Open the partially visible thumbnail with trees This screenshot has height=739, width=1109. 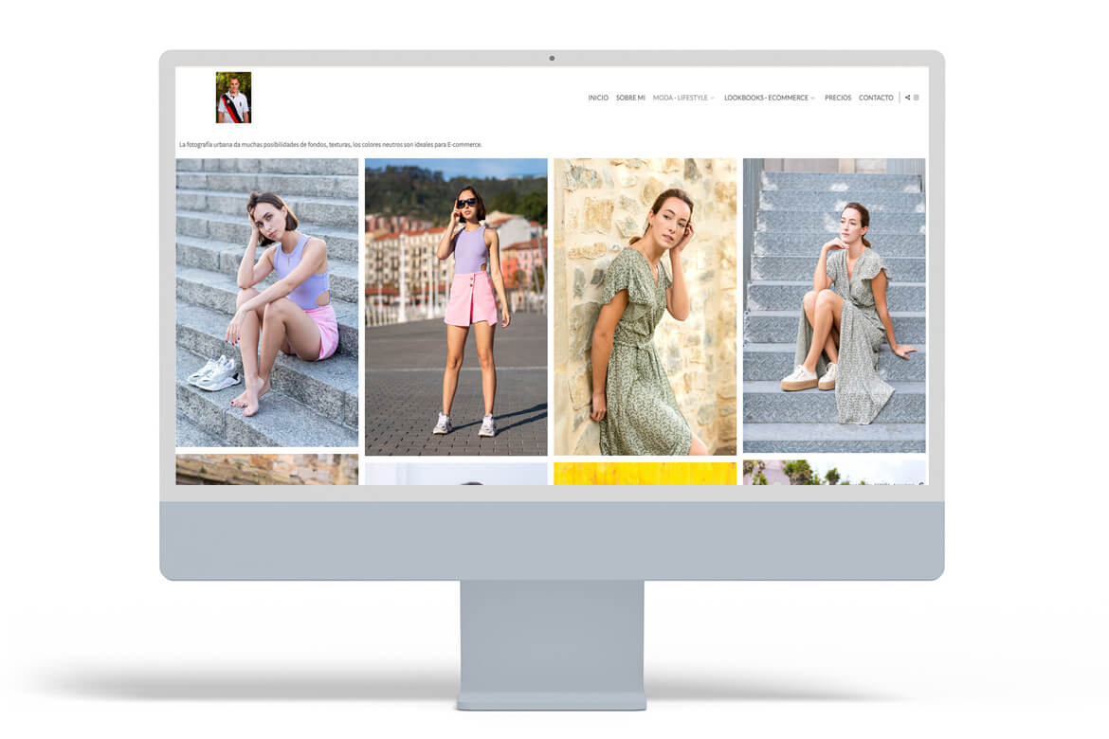click(x=834, y=473)
